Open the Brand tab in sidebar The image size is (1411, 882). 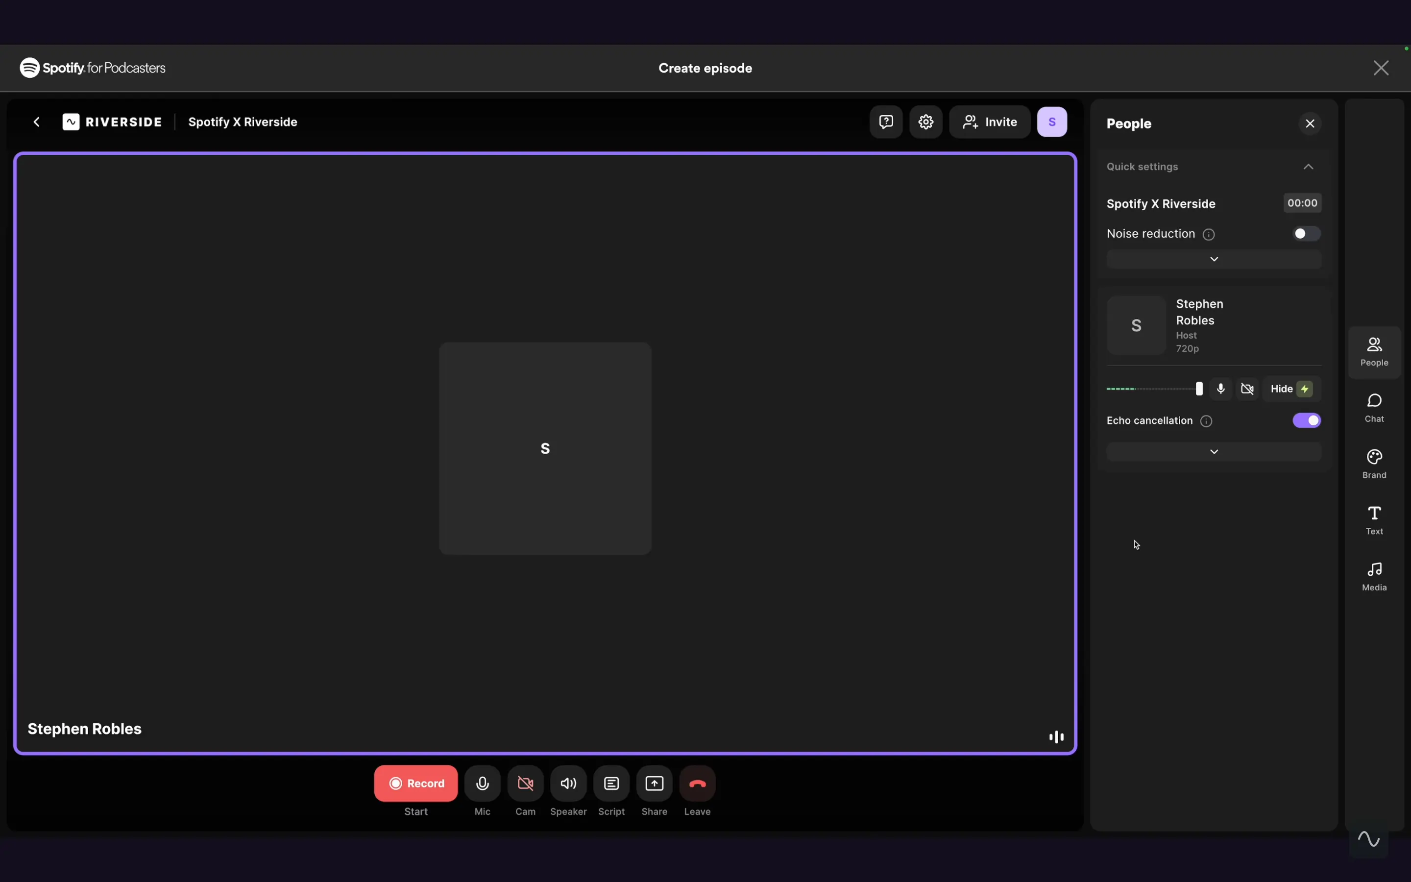pos(1374,465)
